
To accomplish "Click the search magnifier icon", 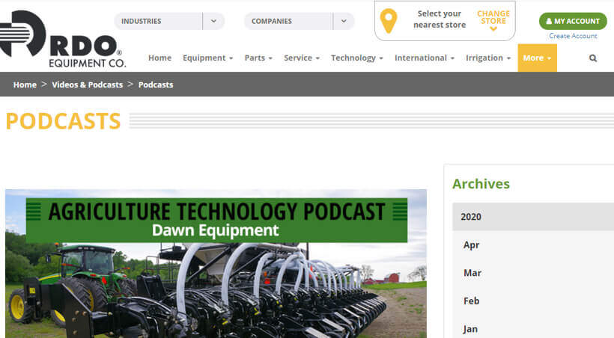I will (x=593, y=58).
